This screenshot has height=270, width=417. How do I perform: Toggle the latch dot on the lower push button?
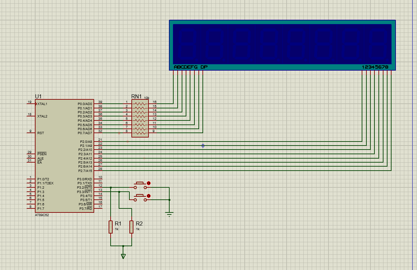click(149, 196)
